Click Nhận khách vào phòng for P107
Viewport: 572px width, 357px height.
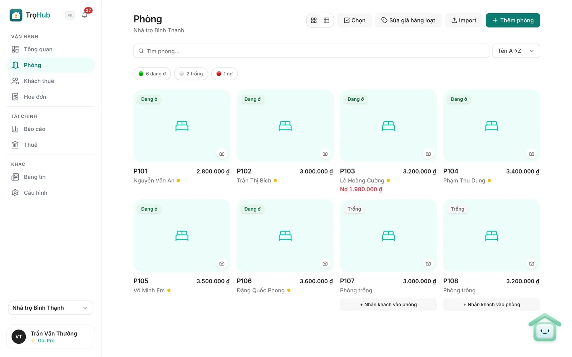(x=388, y=305)
